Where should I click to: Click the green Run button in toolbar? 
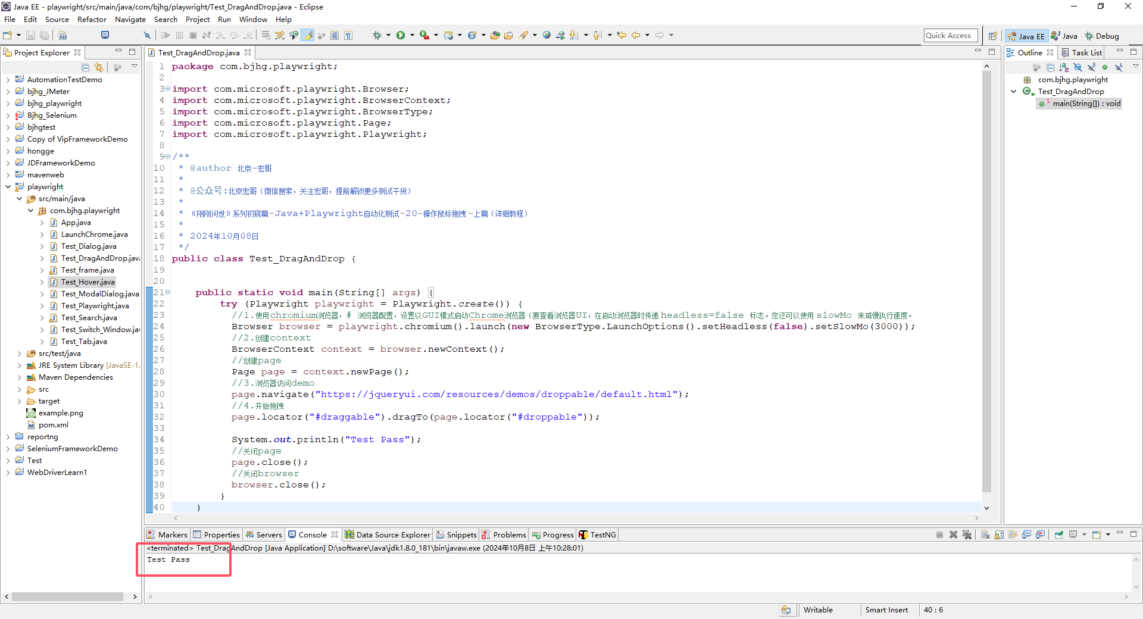(401, 36)
